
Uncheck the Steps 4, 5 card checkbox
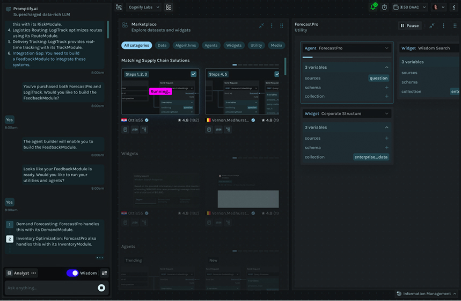(x=277, y=74)
